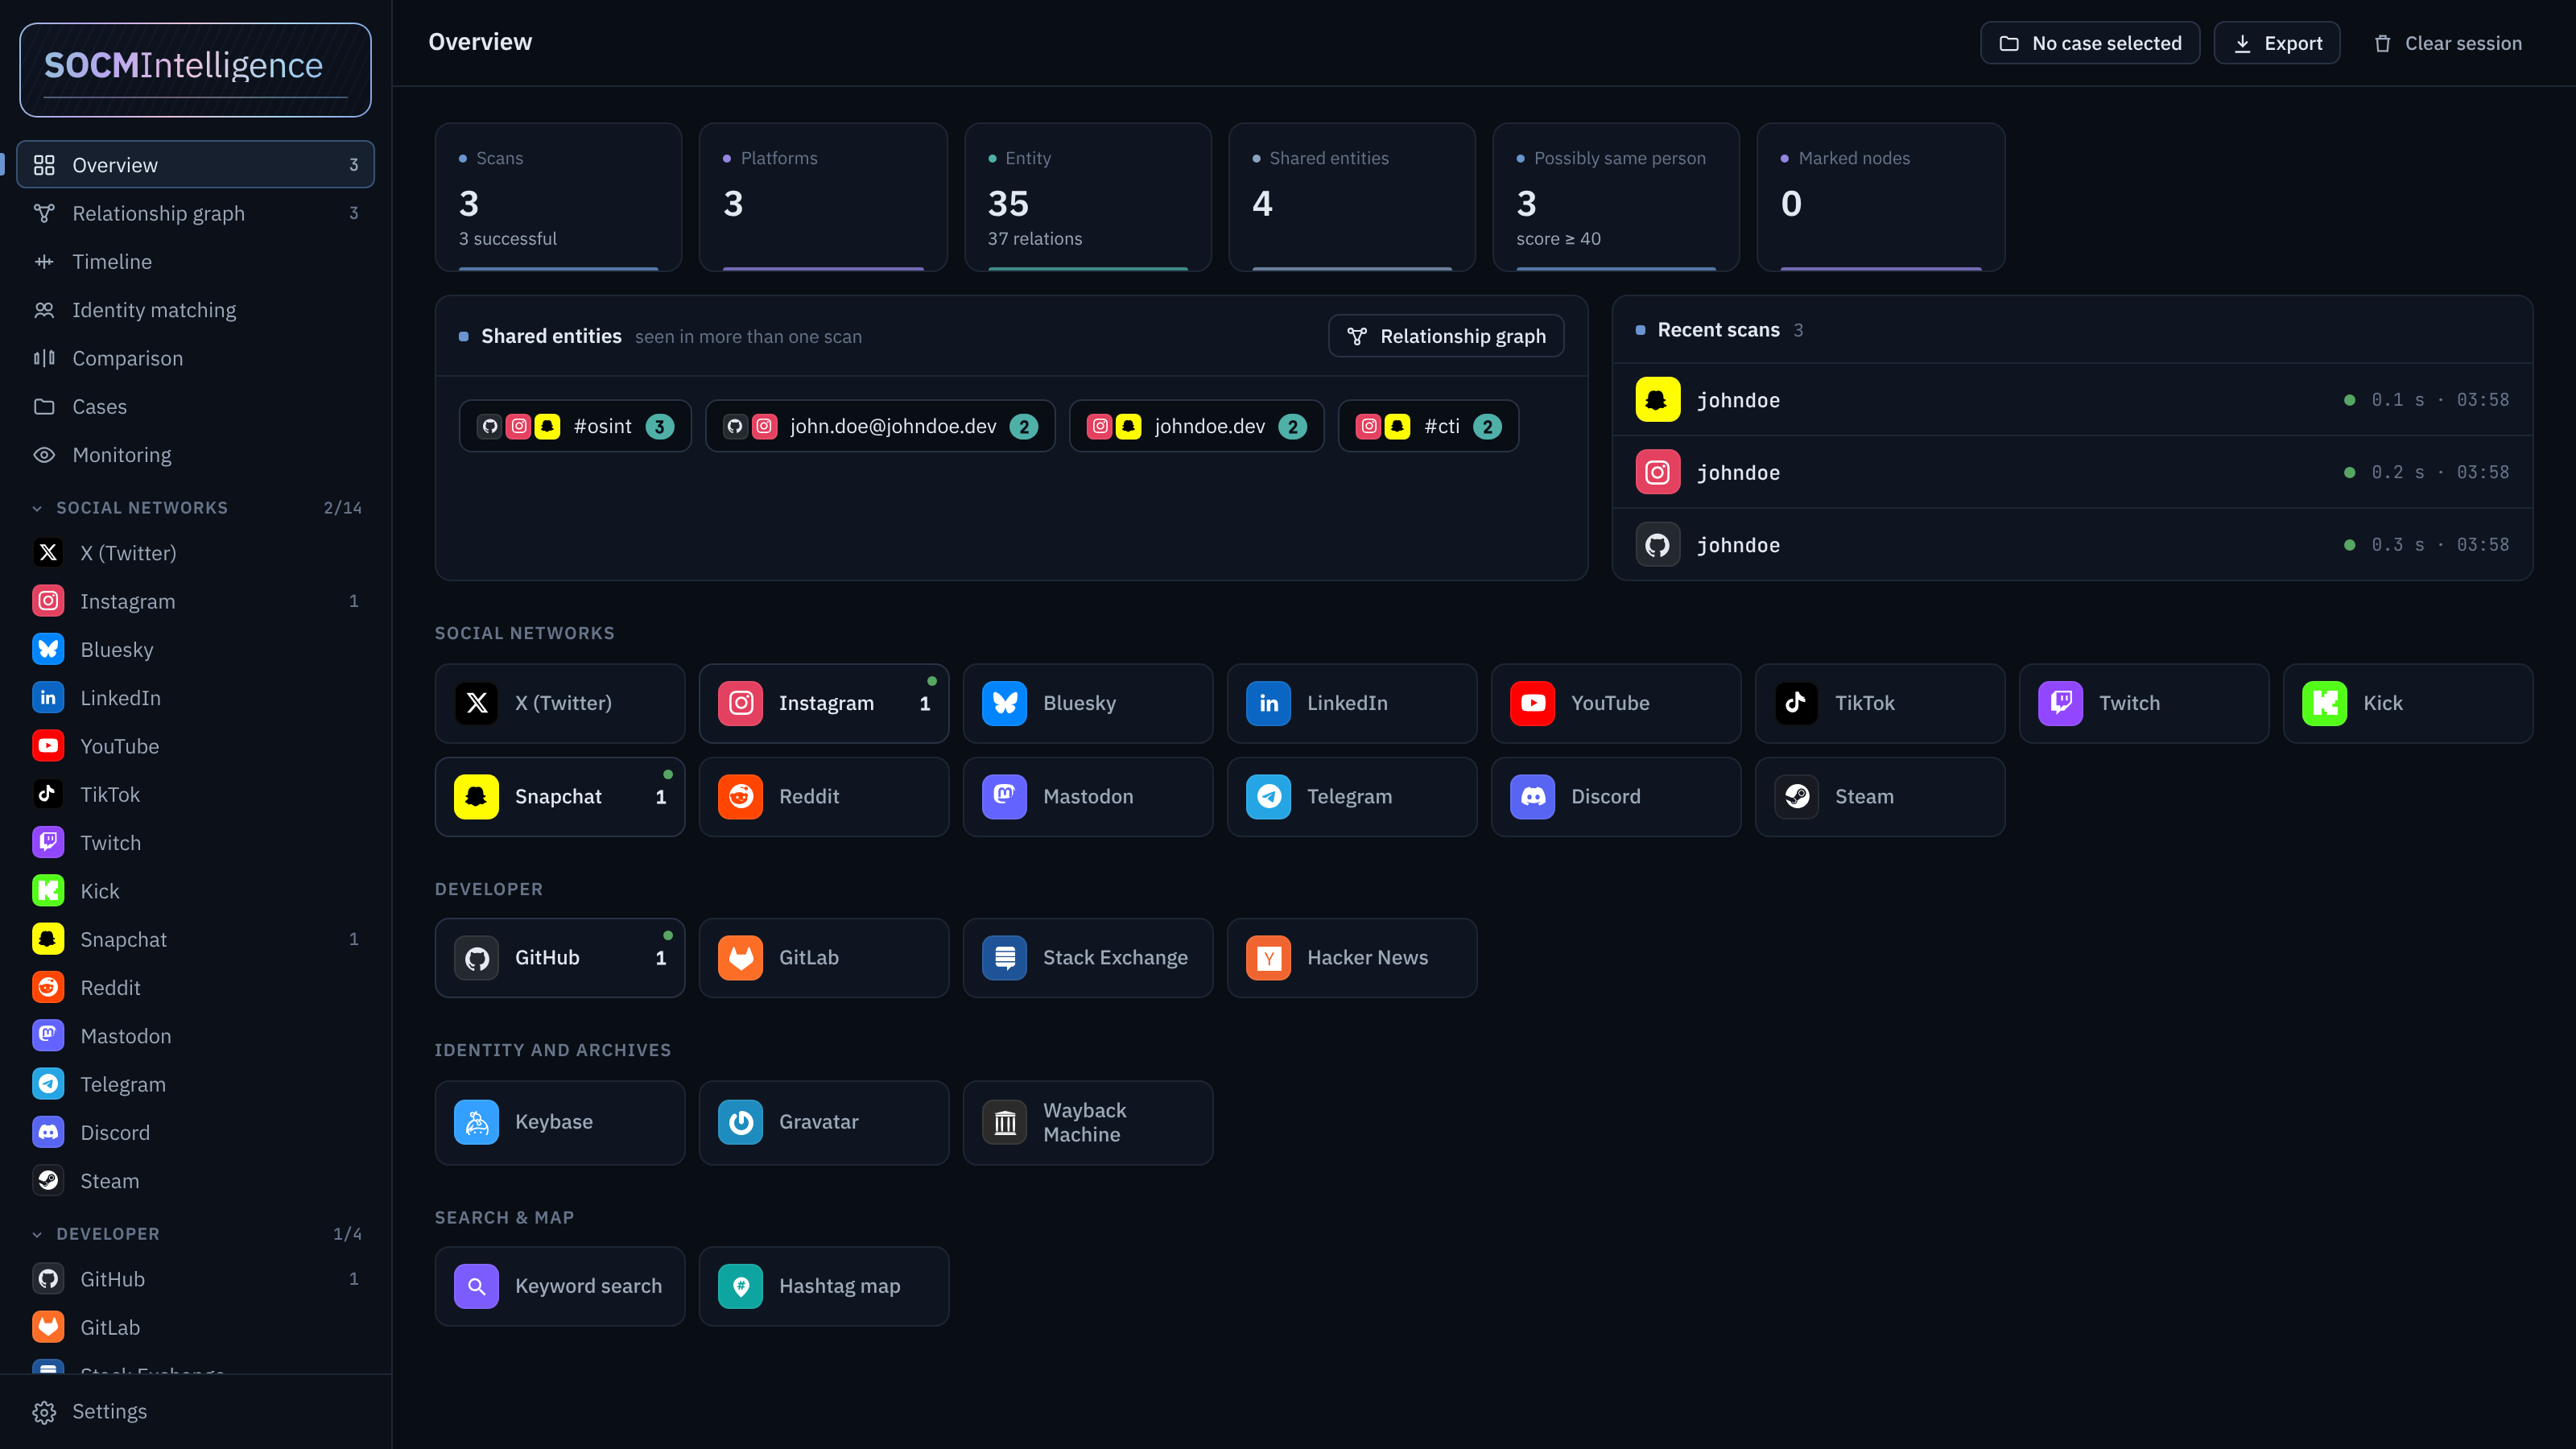
Task: Click the Possibly same person stat card
Action: (x=1615, y=197)
